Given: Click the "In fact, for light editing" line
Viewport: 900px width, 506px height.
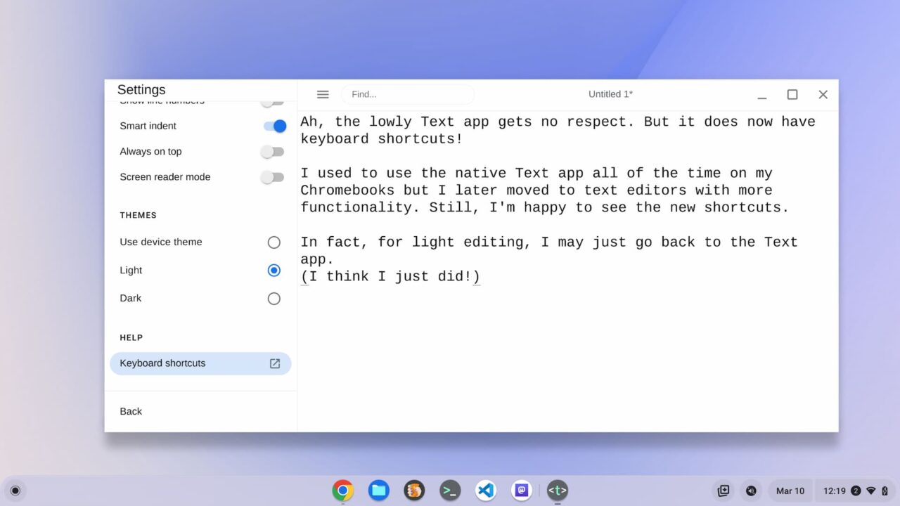Looking at the screenshot, I should (x=549, y=242).
